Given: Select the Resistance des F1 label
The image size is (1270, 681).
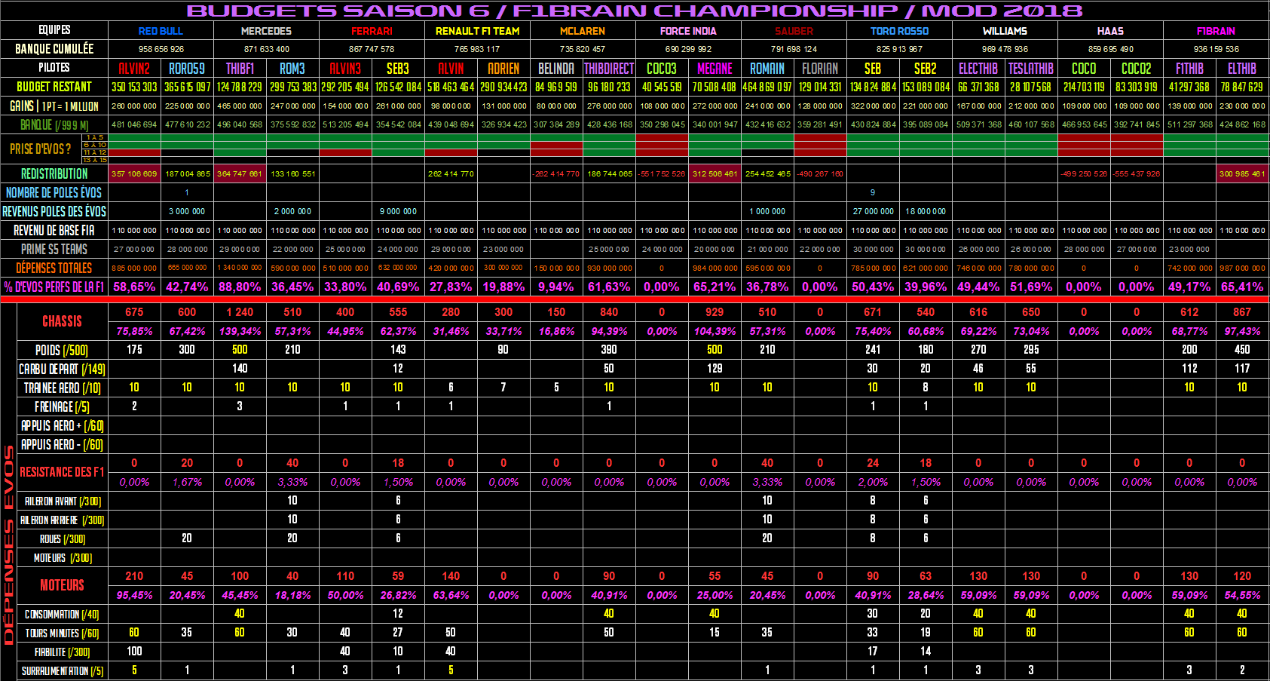Looking at the screenshot, I should [62, 472].
